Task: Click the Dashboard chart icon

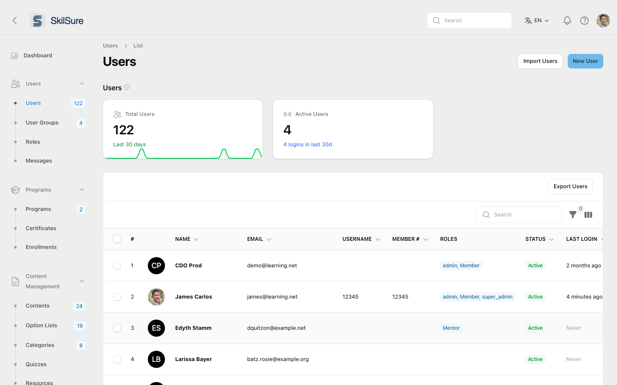Action: [15, 56]
